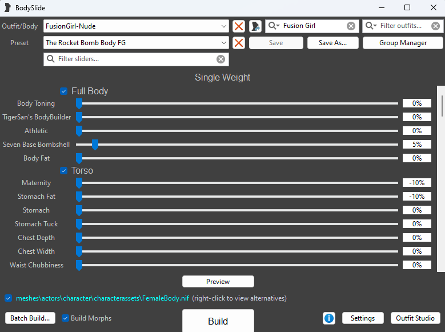
Task: Clear the Filter outfits search box
Action: 435,26
